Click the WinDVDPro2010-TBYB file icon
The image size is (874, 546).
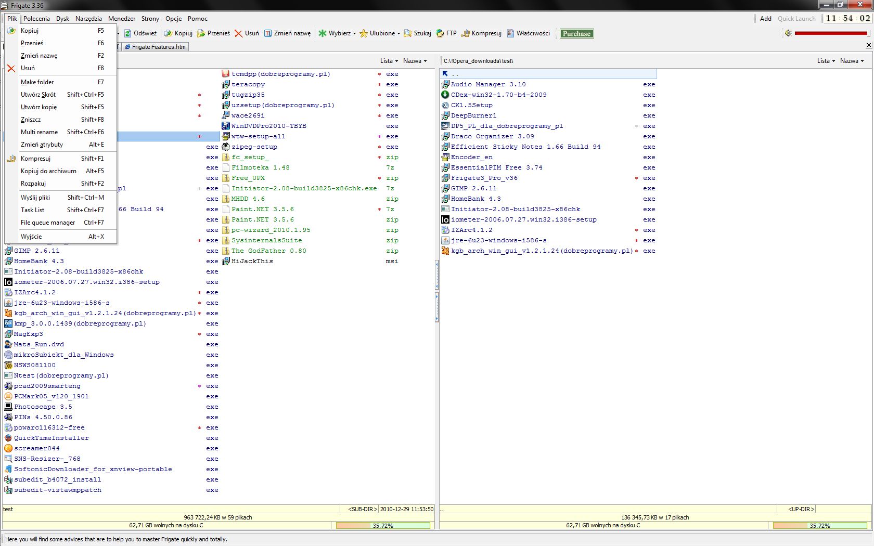pos(226,126)
